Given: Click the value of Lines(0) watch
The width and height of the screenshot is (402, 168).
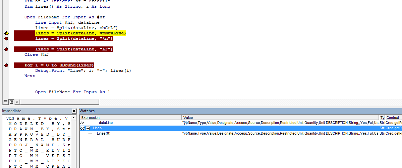Looking at the screenshot, I should pos(281,134).
